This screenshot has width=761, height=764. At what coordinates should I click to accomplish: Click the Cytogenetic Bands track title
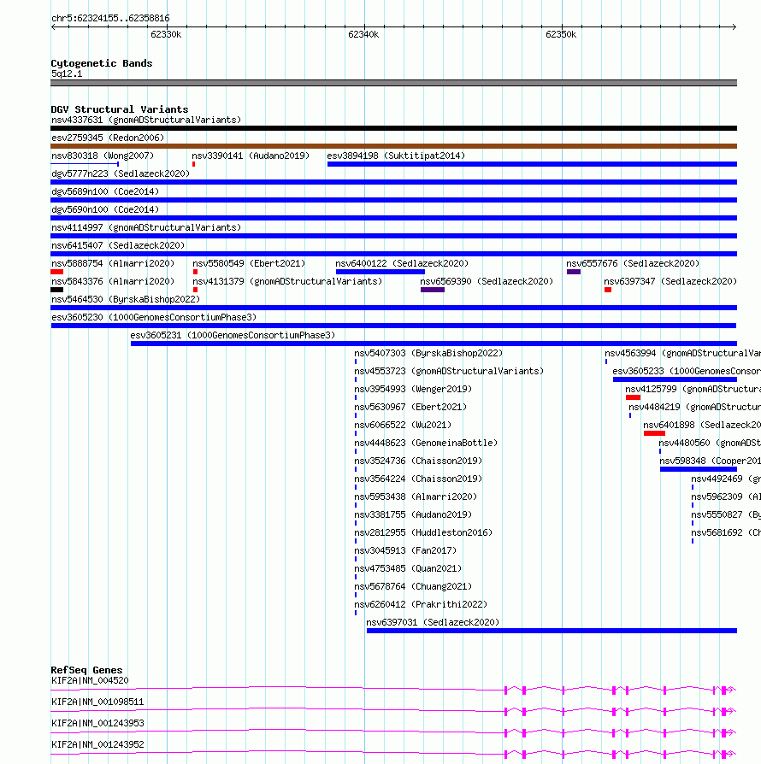click(102, 63)
